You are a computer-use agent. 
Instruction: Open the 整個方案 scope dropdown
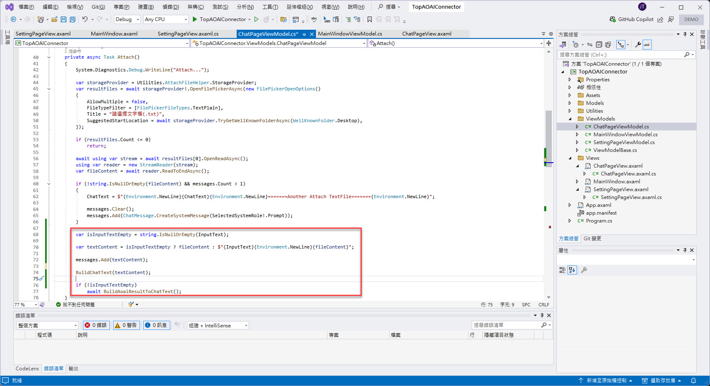click(x=47, y=325)
